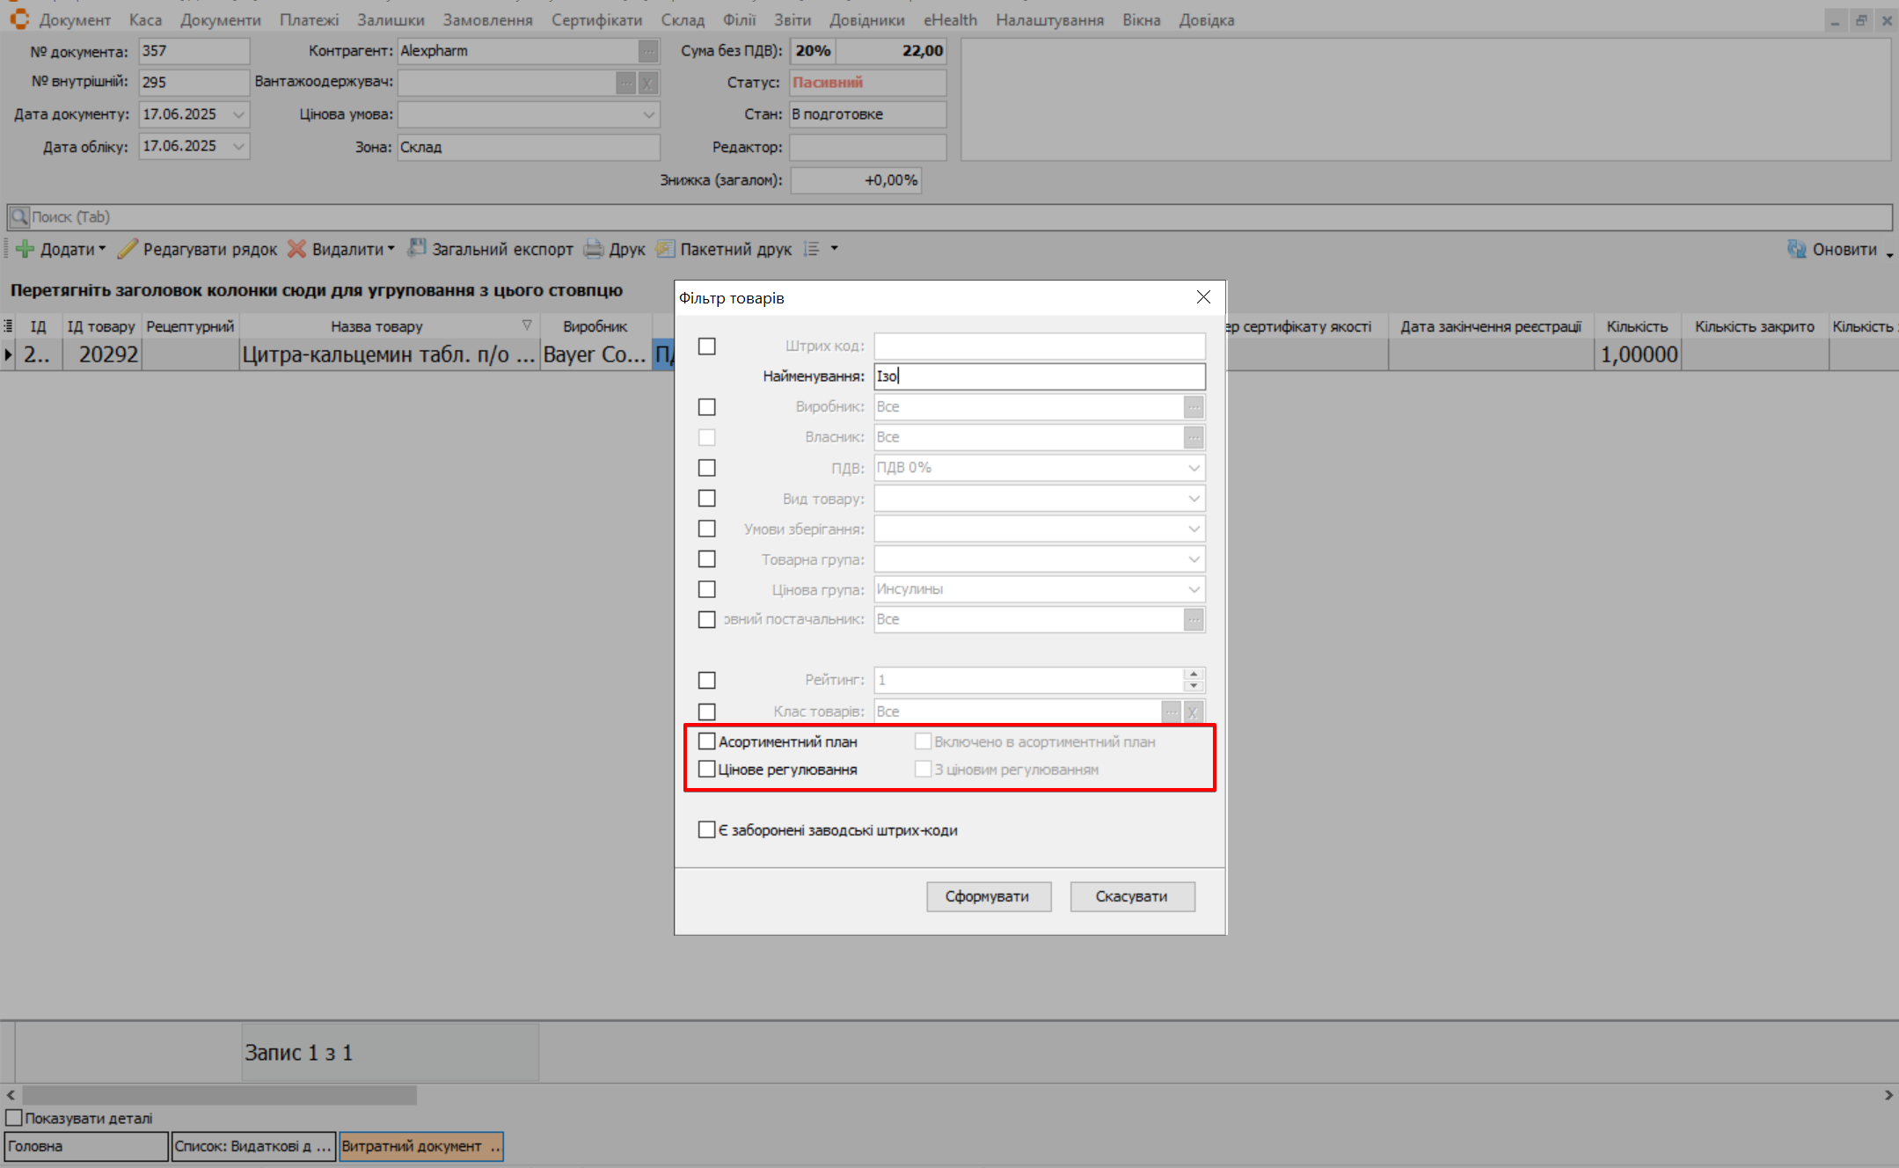1899x1168 pixels.
Task: Click the Штрих код input field
Action: coord(1039,347)
